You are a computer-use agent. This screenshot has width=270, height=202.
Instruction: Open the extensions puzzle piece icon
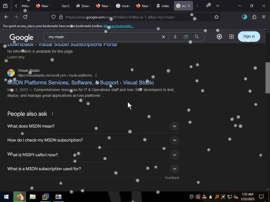click(x=254, y=17)
